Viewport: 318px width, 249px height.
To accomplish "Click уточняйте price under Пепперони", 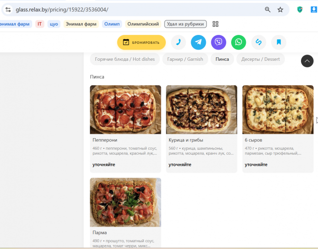I will pyautogui.click(x=104, y=165).
